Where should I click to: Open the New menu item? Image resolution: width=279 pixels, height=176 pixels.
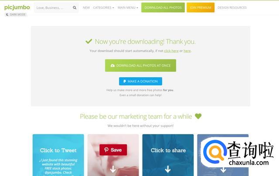coord(86,8)
